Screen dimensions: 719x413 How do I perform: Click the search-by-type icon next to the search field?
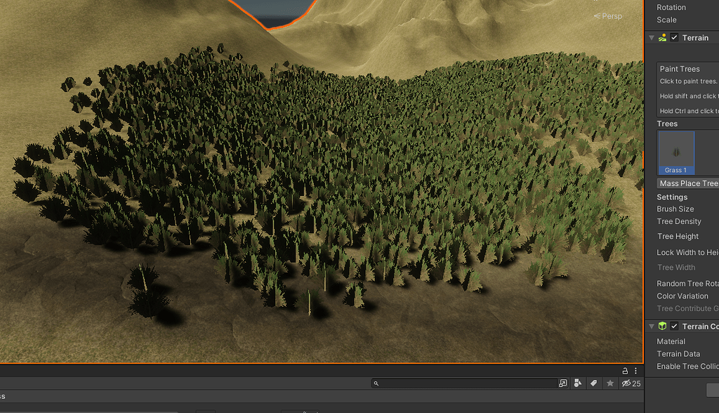pyautogui.click(x=577, y=383)
